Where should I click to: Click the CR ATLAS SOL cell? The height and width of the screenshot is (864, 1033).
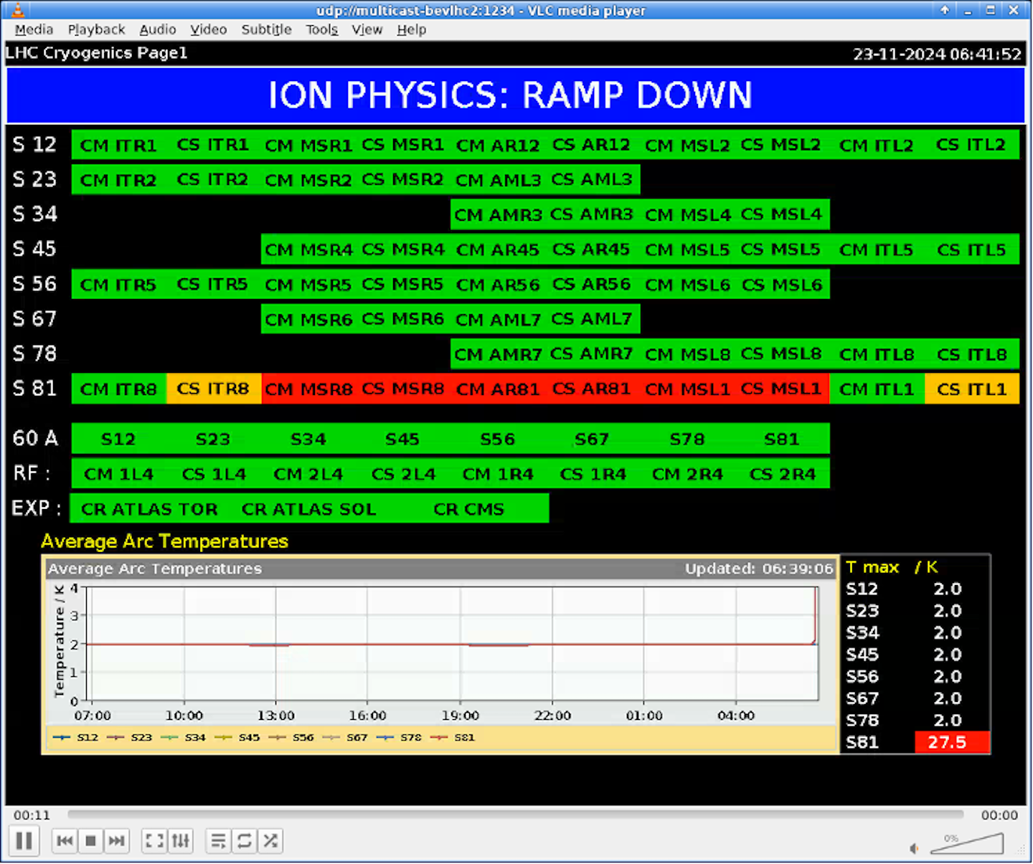pyautogui.click(x=308, y=509)
